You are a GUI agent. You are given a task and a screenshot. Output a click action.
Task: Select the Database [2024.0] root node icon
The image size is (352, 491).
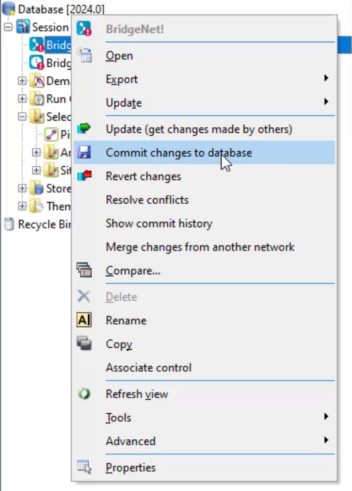[9, 9]
